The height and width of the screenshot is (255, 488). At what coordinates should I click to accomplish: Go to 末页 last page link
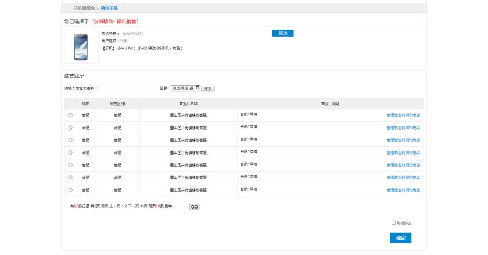(143, 206)
